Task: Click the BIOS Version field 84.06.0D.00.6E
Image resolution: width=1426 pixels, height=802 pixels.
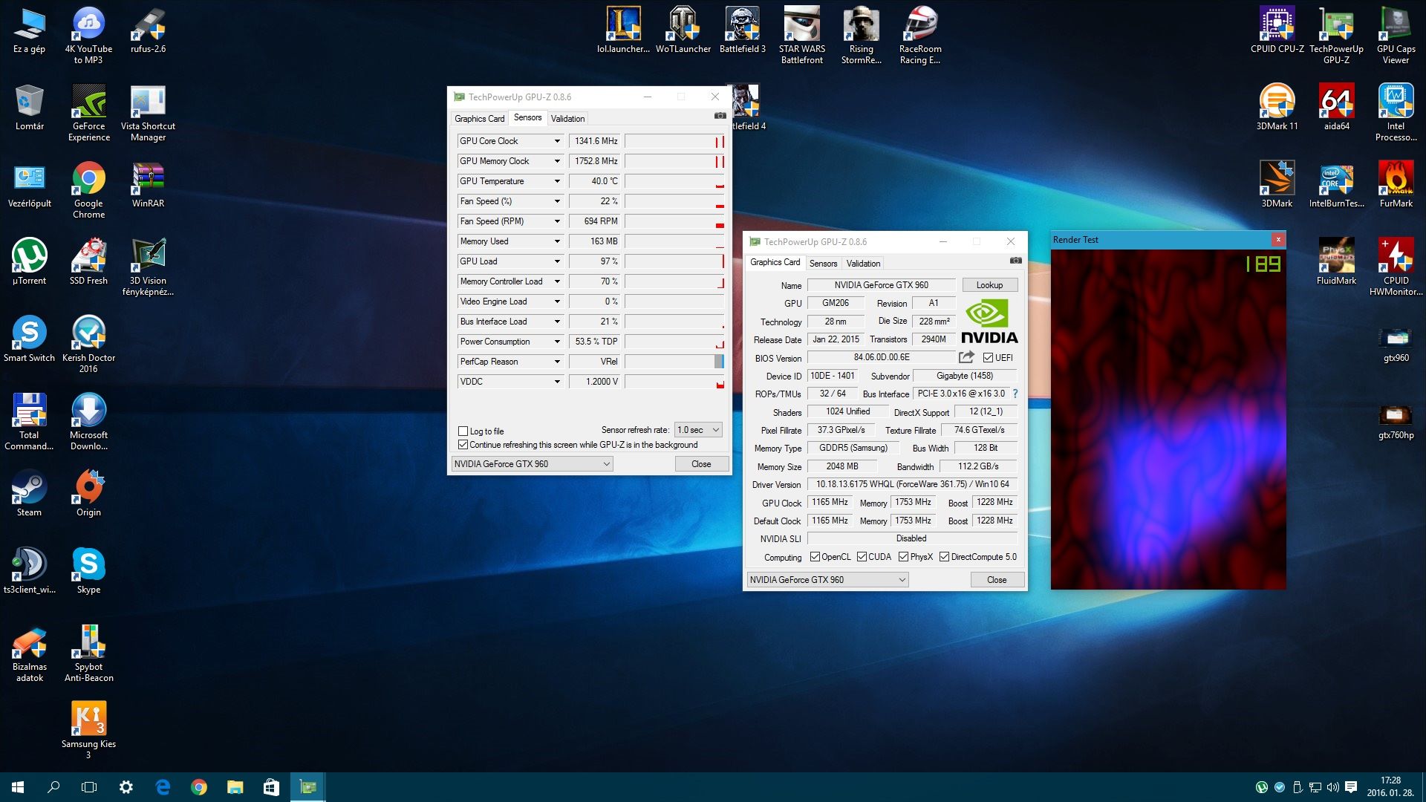Action: click(881, 358)
